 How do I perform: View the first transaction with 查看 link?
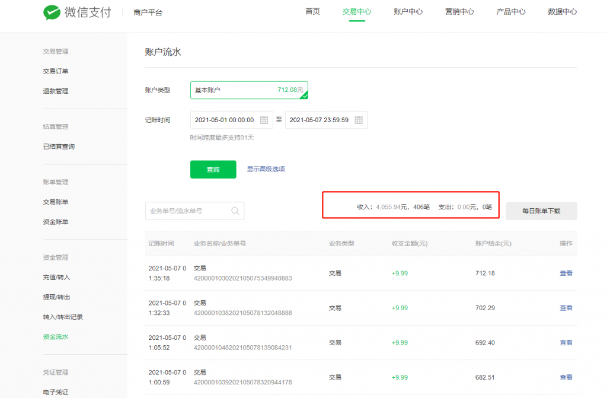click(565, 273)
